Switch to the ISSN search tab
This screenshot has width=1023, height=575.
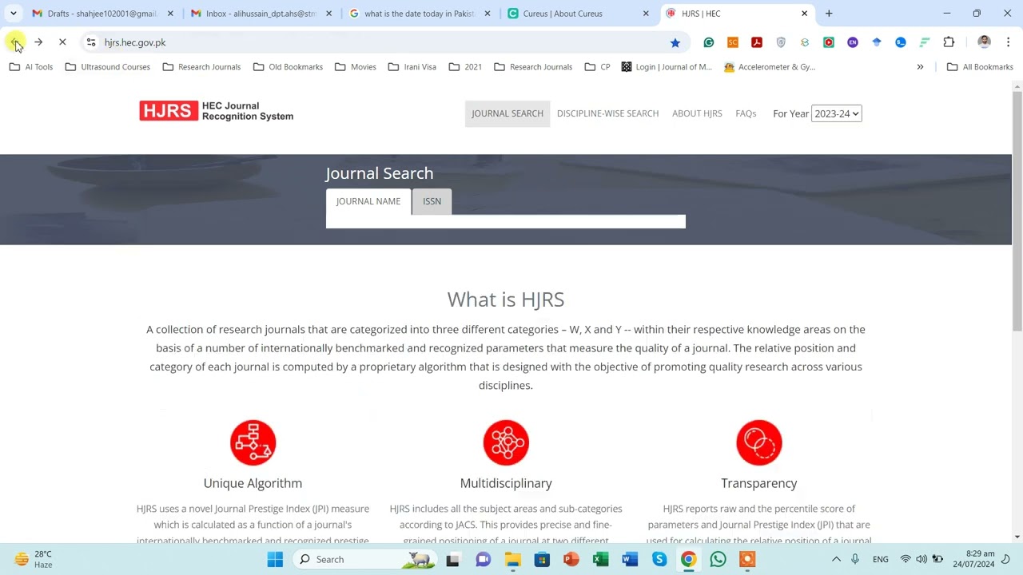(432, 201)
